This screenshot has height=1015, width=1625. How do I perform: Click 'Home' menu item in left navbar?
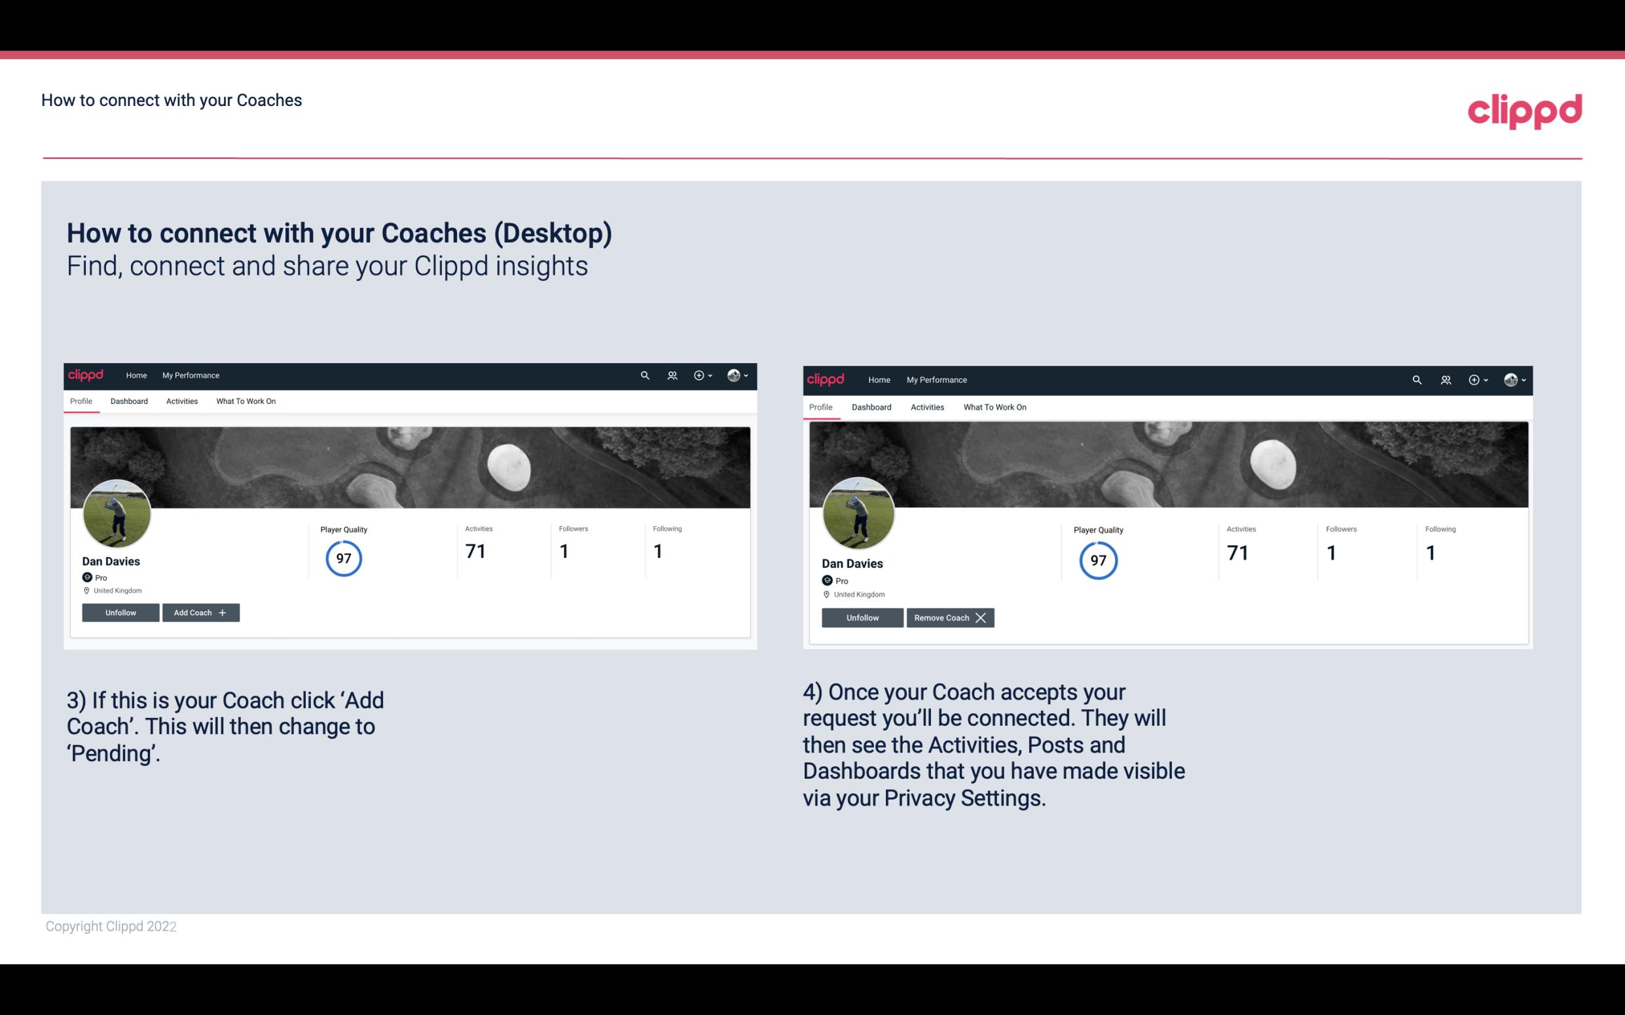coord(136,374)
